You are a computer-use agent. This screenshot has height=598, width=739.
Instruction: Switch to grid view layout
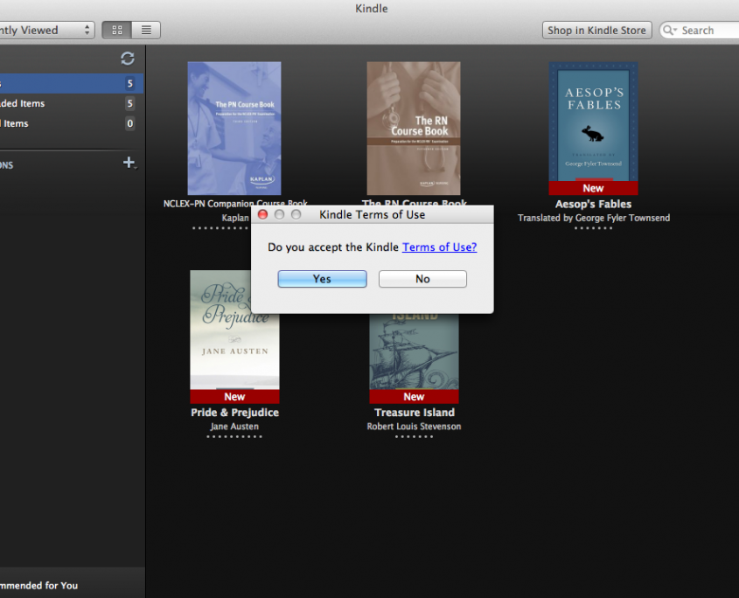[117, 30]
